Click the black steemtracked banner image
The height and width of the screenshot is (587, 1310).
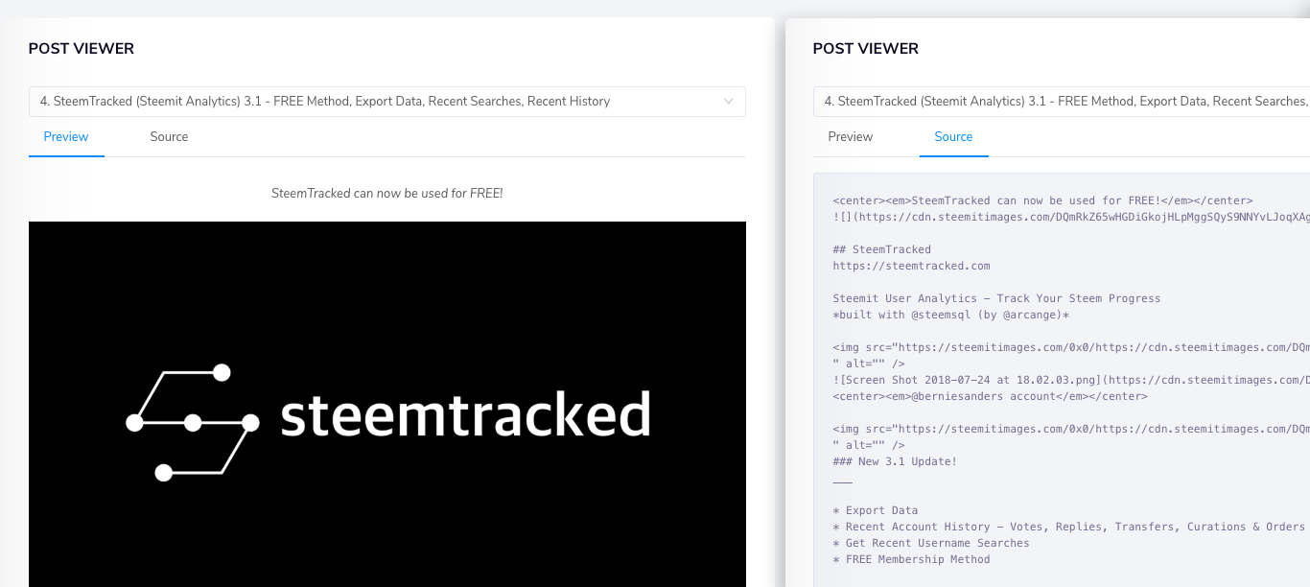point(387,404)
